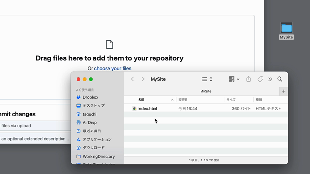Screen dimensions: 310x174
Task: Click the commit message input field
Action: tap(35, 126)
